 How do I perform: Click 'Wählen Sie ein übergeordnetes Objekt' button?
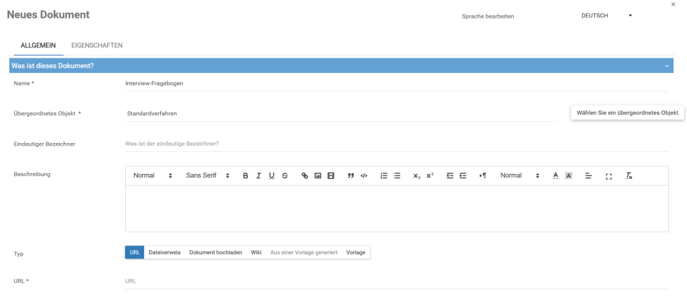pos(627,113)
